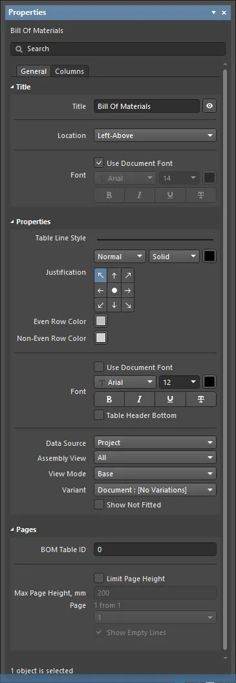The height and width of the screenshot is (683, 236).
Task: Collapse the Pages section
Action: tap(12, 529)
